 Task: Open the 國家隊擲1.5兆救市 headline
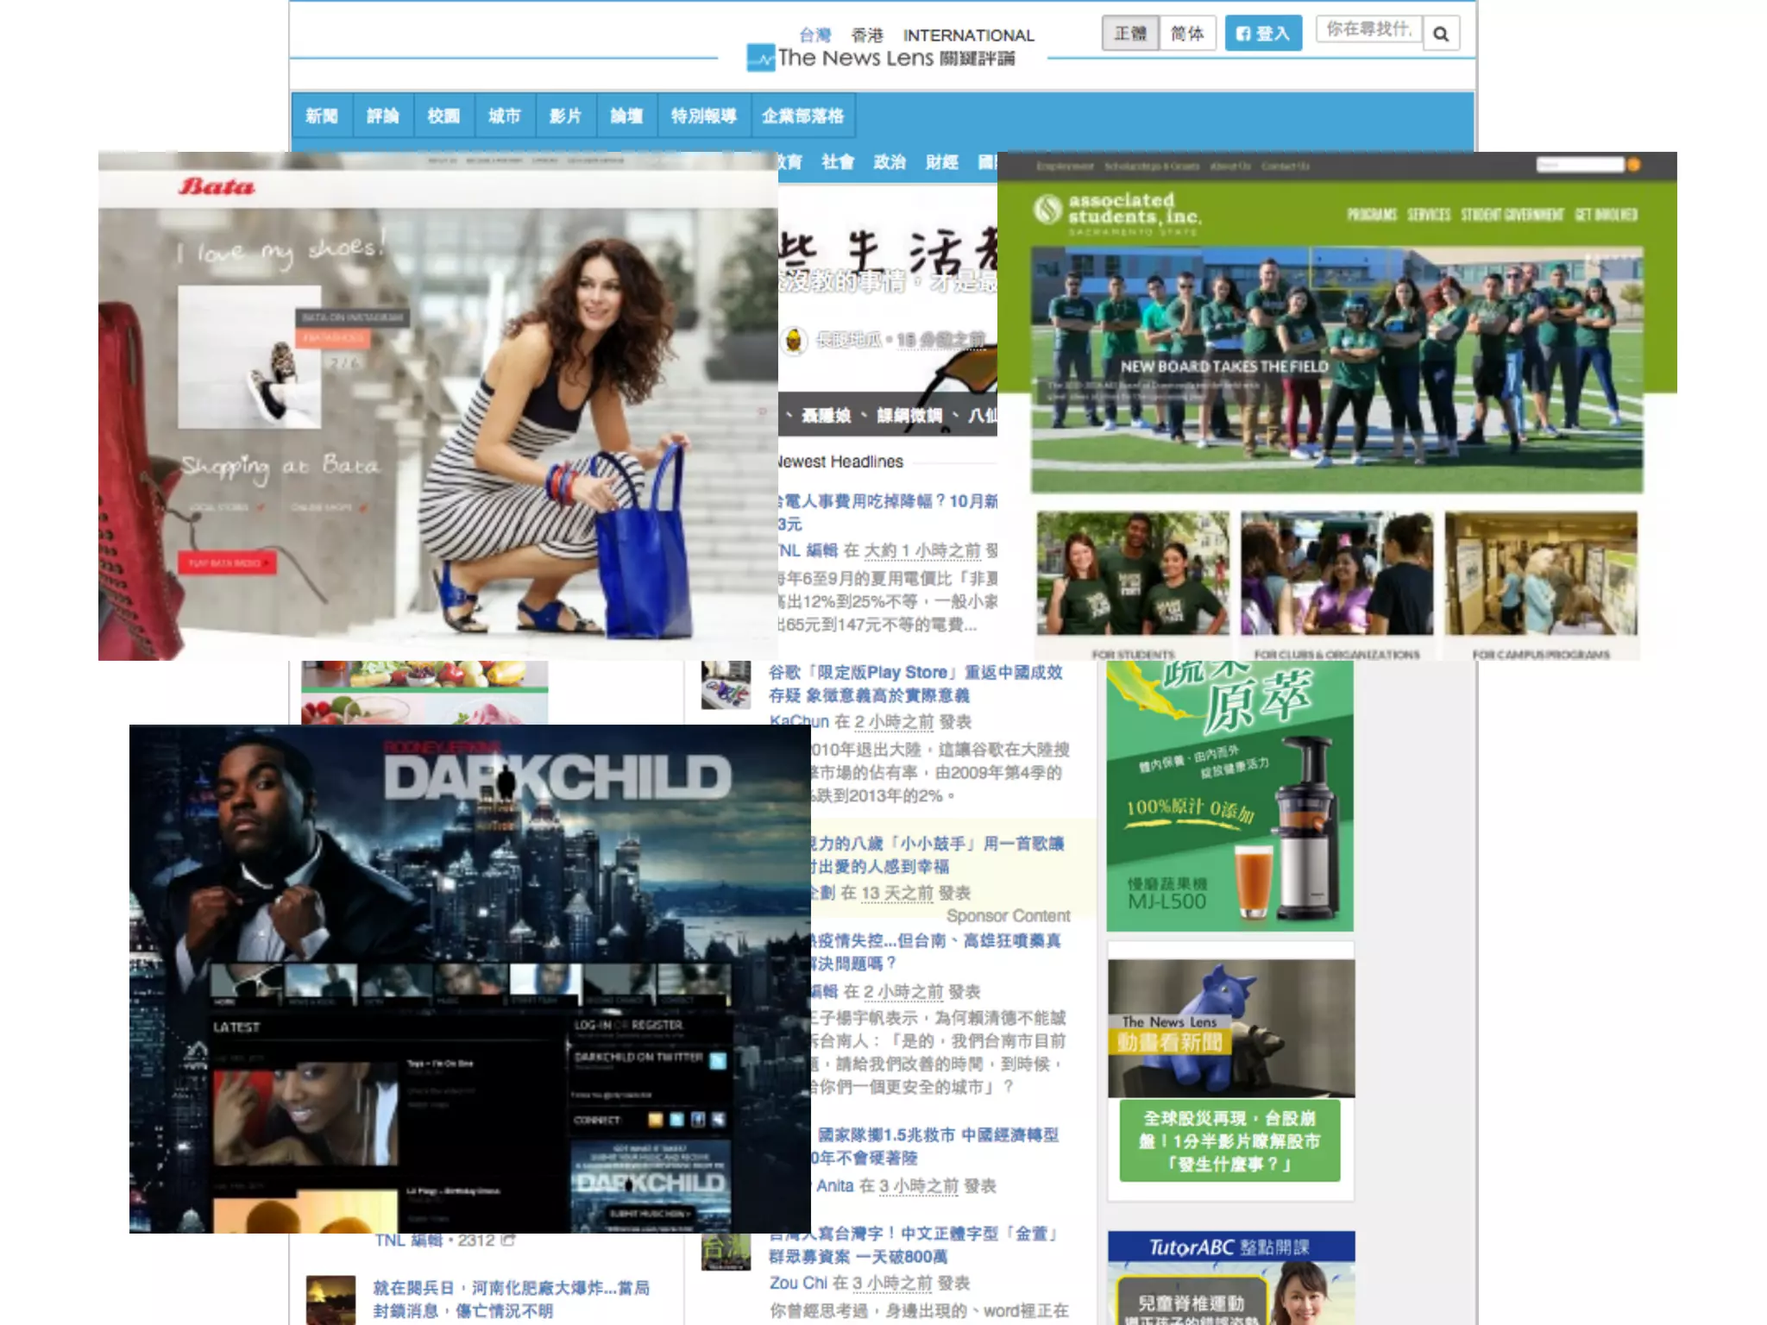(937, 1146)
